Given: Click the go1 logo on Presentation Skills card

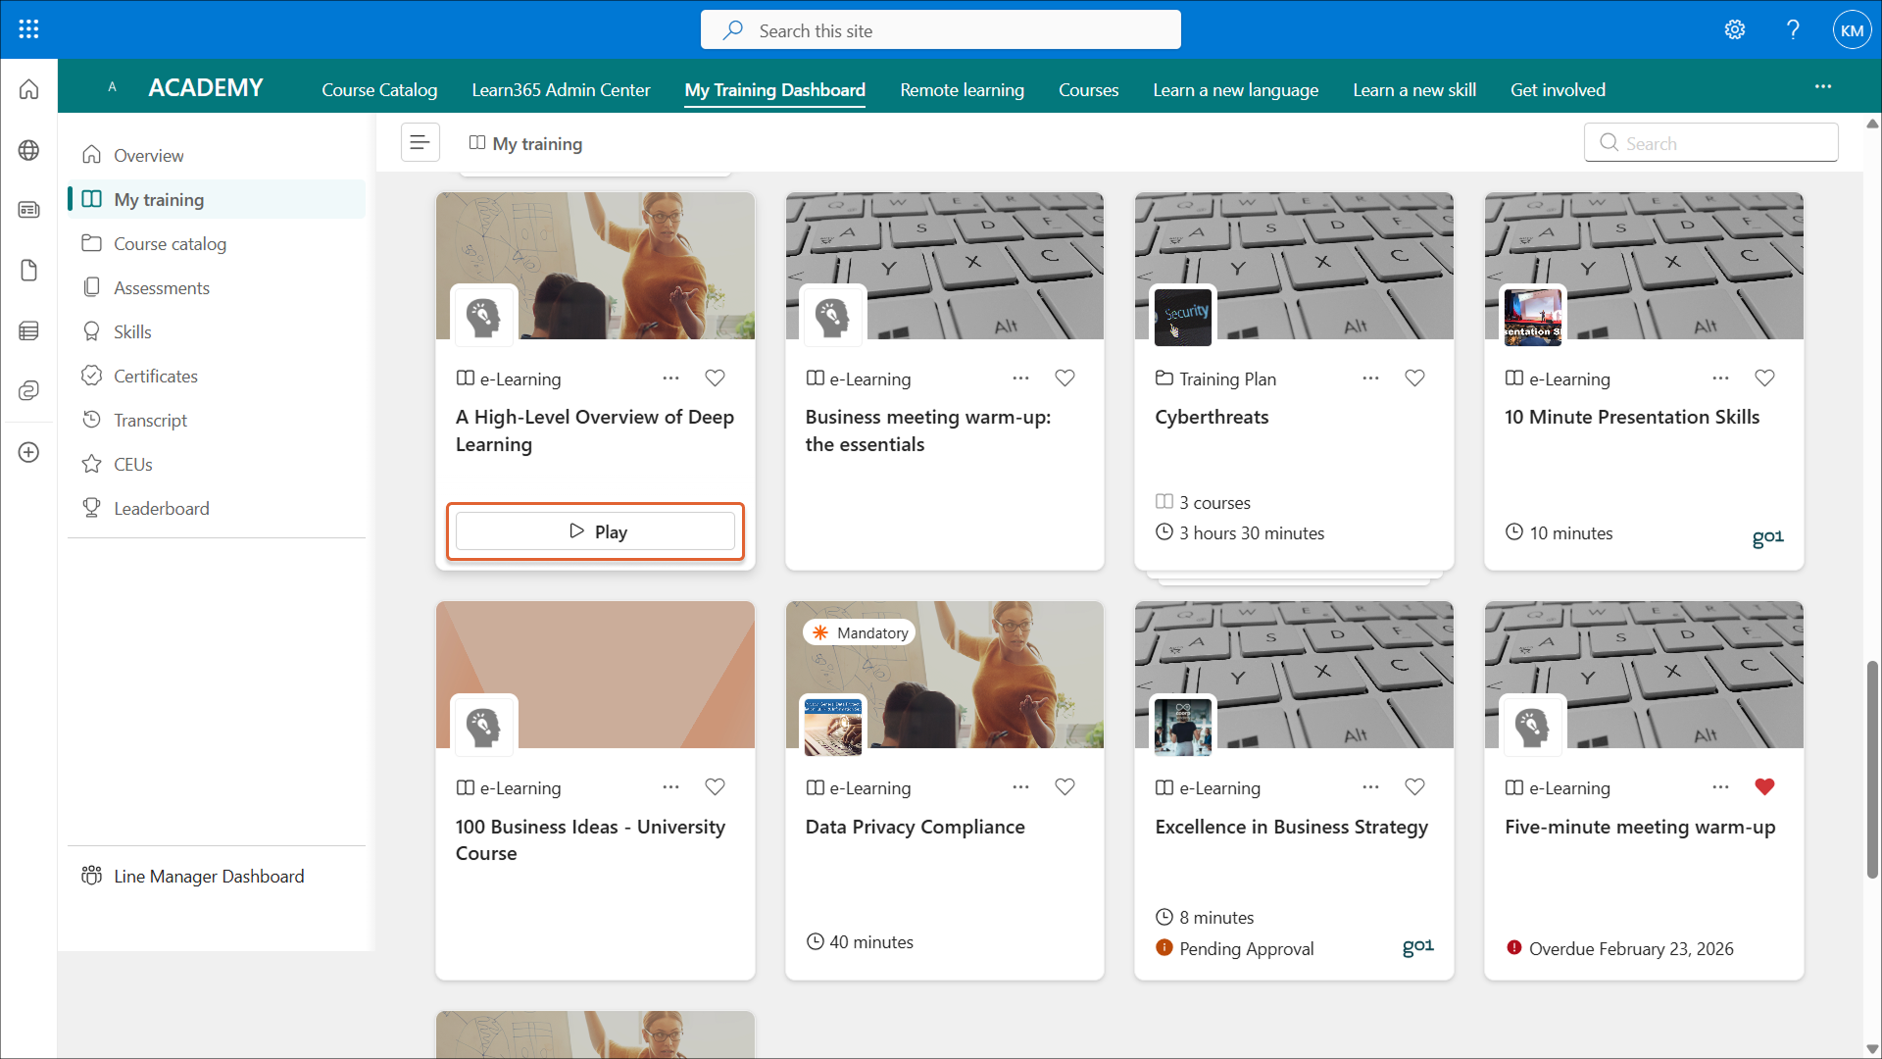Looking at the screenshot, I should pyautogui.click(x=1768, y=536).
